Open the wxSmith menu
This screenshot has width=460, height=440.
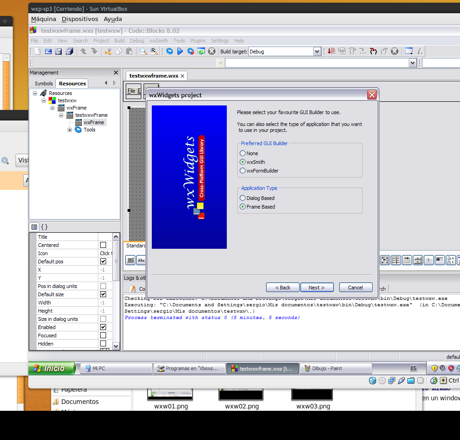coord(159,41)
